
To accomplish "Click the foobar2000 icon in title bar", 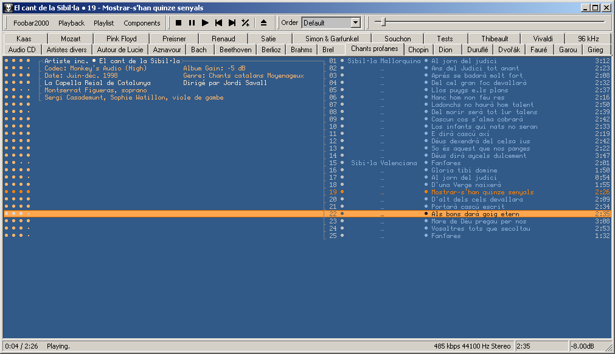I will pos(8,8).
